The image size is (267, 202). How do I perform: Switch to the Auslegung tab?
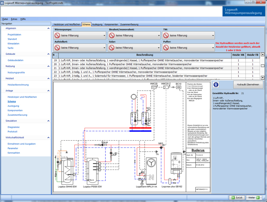point(97,24)
